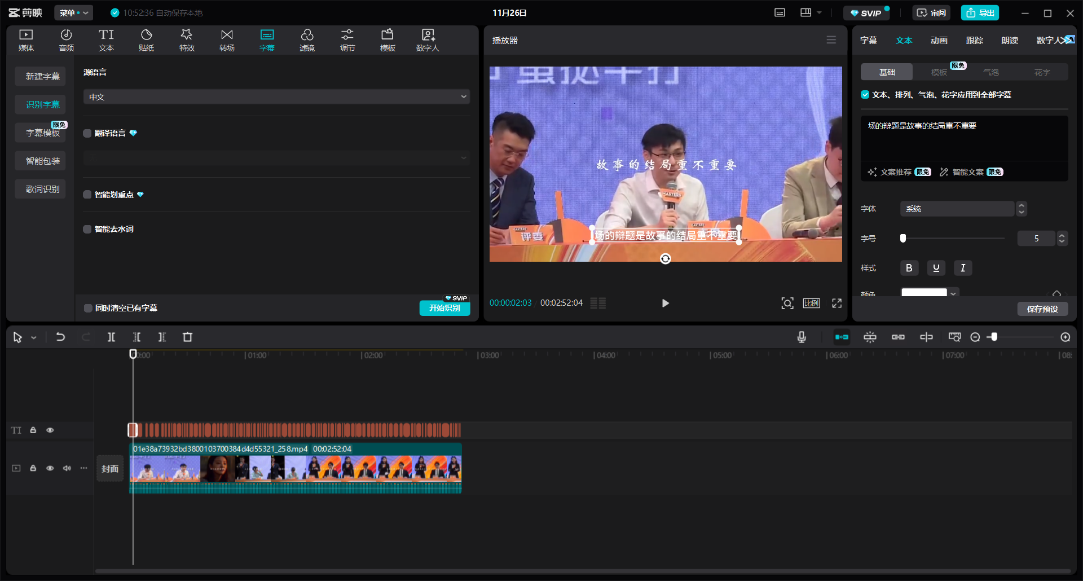The height and width of the screenshot is (581, 1083).
Task: Enable the 翻译语言 checkbox
Action: pyautogui.click(x=87, y=133)
